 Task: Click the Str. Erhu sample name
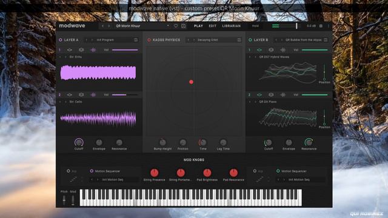(x=75, y=57)
